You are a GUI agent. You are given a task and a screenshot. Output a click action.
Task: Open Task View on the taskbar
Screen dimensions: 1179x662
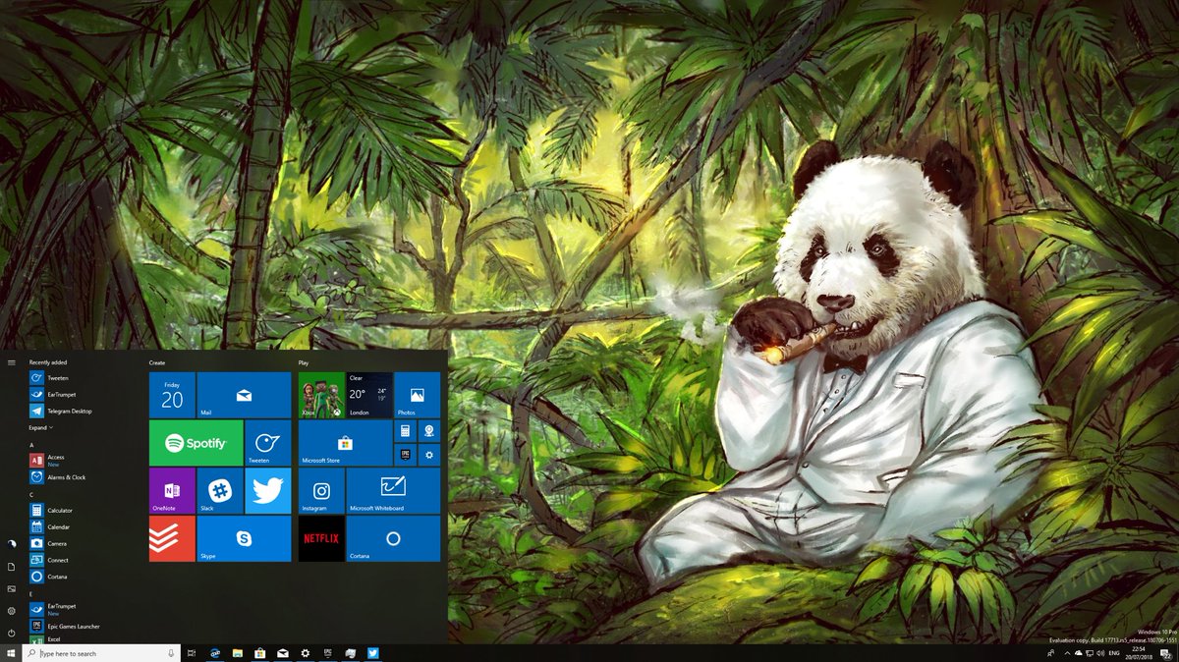[x=191, y=653]
